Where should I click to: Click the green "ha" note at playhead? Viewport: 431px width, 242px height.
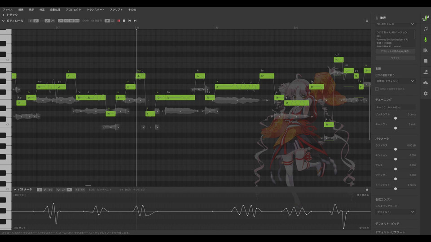coord(141,76)
